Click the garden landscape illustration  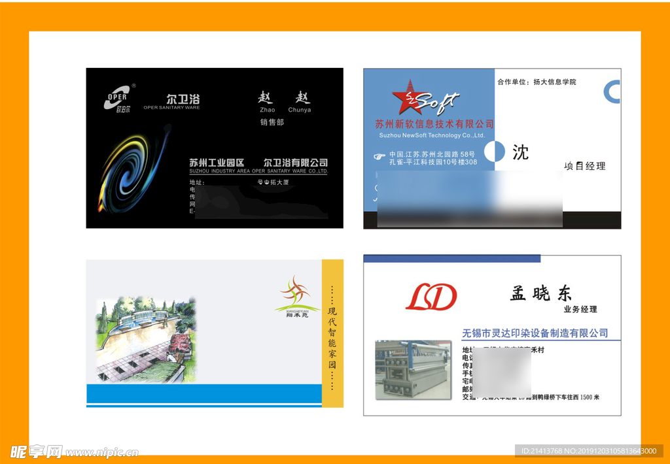(147, 339)
